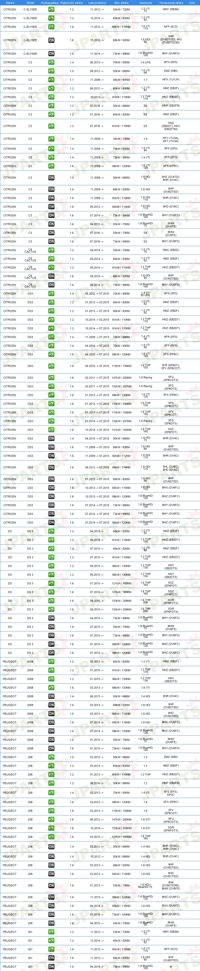This screenshot has height=971, width=200.
Task: Click diesel icon in DS3 8HR (DV4C) row
Action: 51,438
